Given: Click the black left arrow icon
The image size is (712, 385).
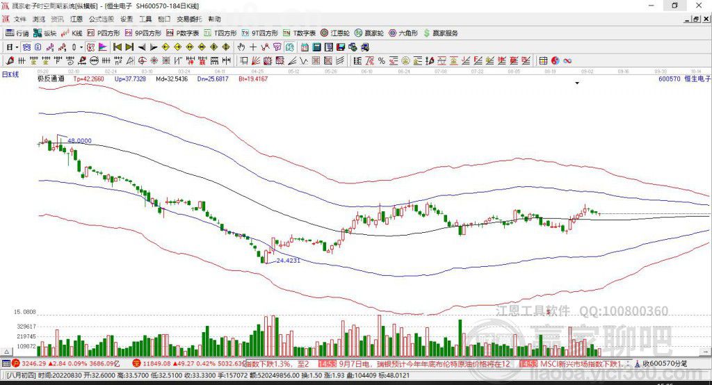Looking at the screenshot, I should [x=142, y=47].
